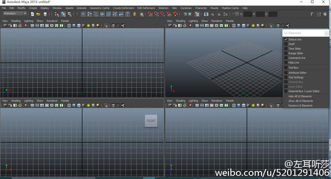
Task: Enable the Time Slider checkbox
Action: pyautogui.click(x=286, y=49)
